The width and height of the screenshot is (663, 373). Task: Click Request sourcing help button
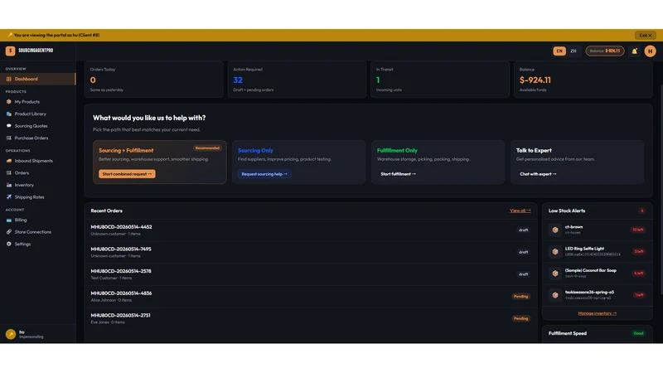click(x=264, y=174)
